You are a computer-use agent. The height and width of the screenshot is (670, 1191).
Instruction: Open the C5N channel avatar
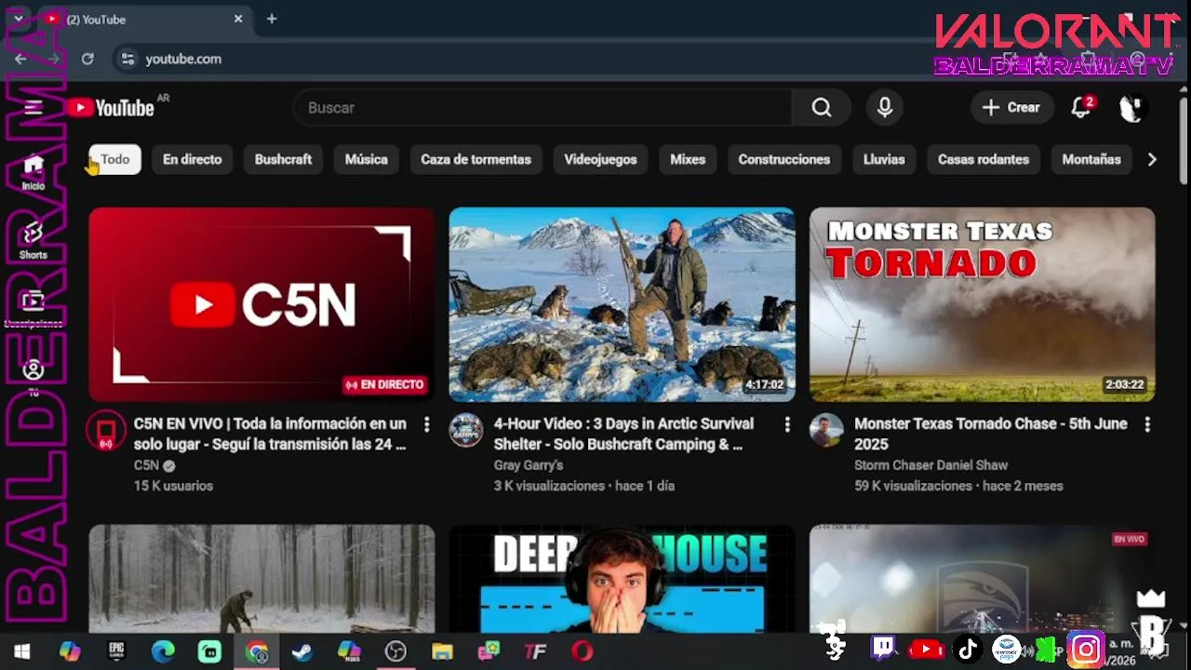pyautogui.click(x=106, y=431)
